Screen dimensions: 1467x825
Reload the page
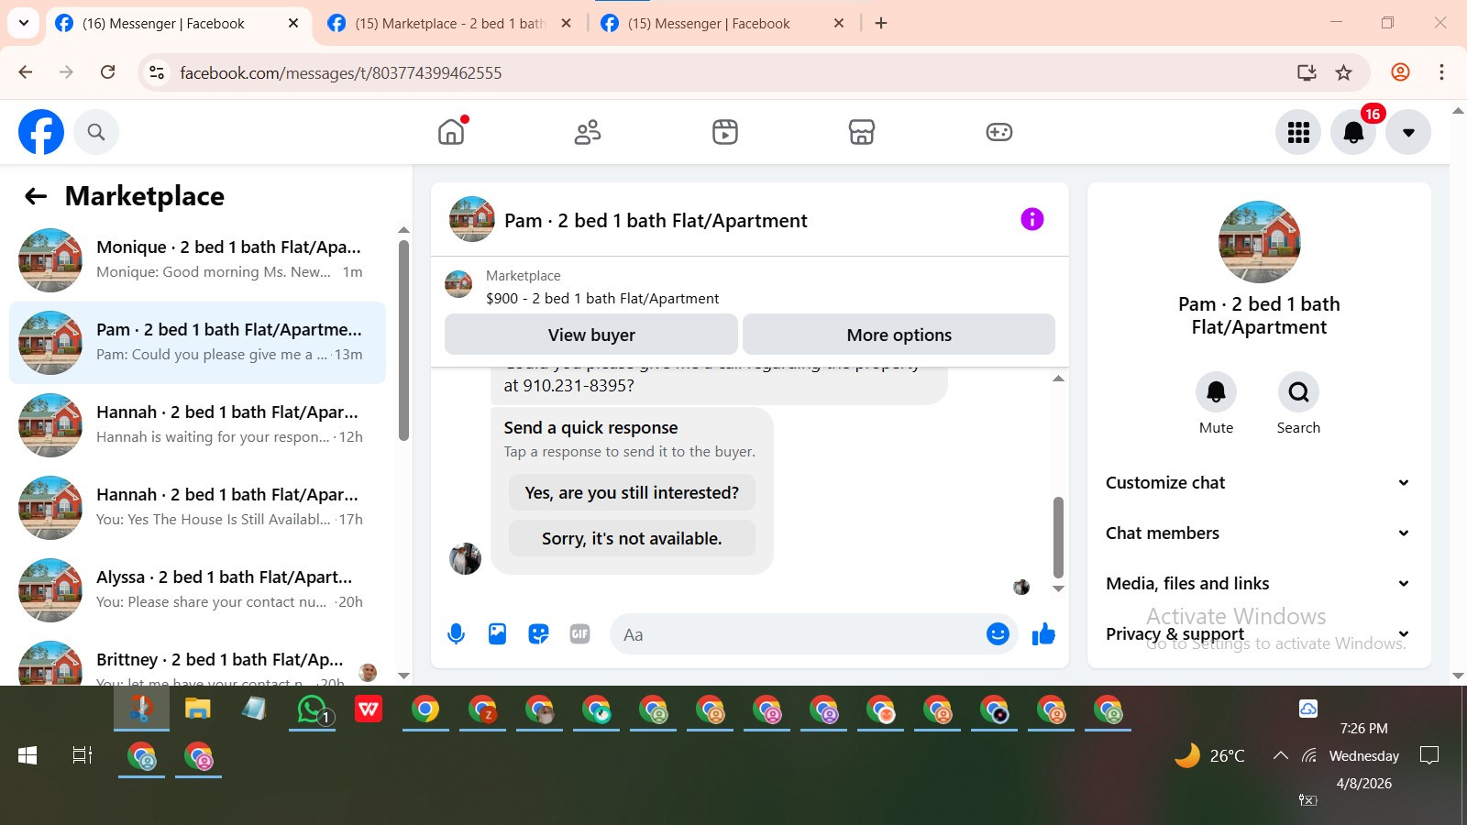click(107, 72)
